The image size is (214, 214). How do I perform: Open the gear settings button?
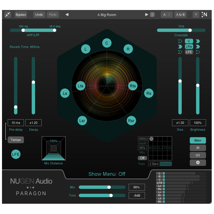pos(198,163)
